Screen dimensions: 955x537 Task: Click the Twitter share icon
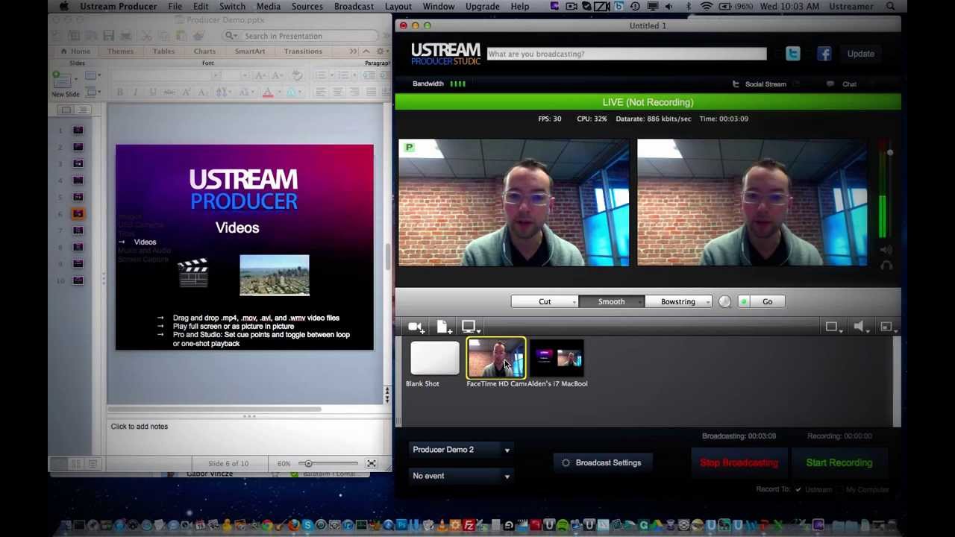pos(792,54)
